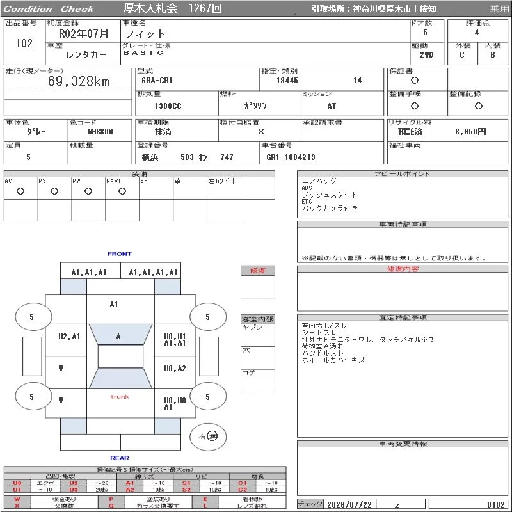Click inspection note 室内汚れ/スレ
This screenshot has height=512, width=512.
coord(324,326)
